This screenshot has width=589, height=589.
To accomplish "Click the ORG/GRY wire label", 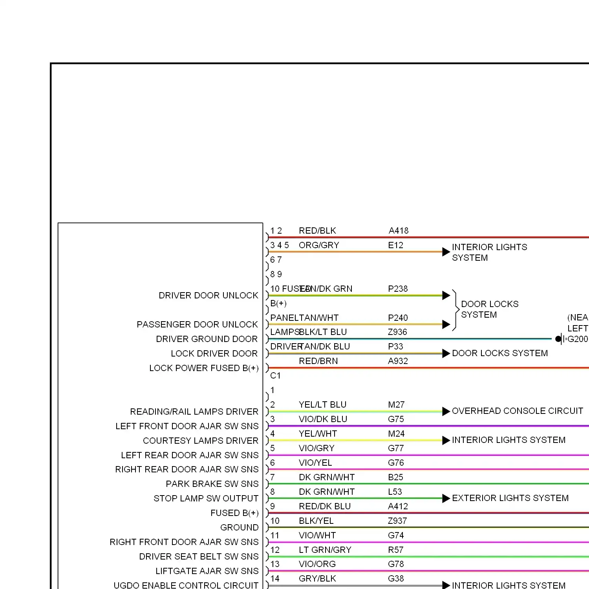I will pyautogui.click(x=319, y=245).
